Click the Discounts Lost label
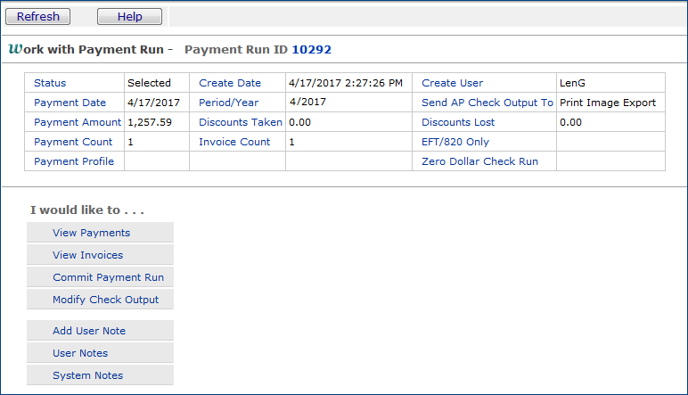This screenshot has height=395, width=688. (458, 122)
